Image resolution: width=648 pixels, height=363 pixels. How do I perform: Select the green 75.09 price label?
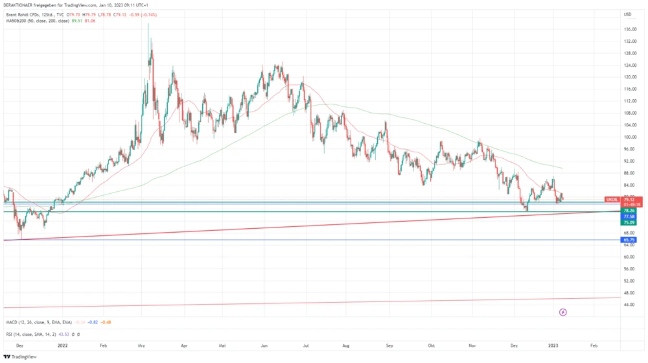(629, 222)
